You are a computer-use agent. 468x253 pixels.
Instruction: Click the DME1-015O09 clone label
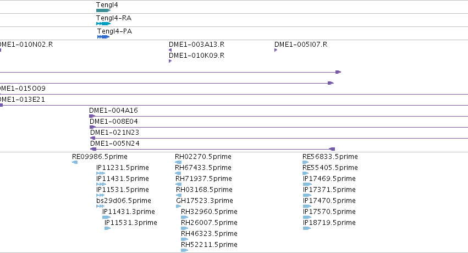point(23,89)
